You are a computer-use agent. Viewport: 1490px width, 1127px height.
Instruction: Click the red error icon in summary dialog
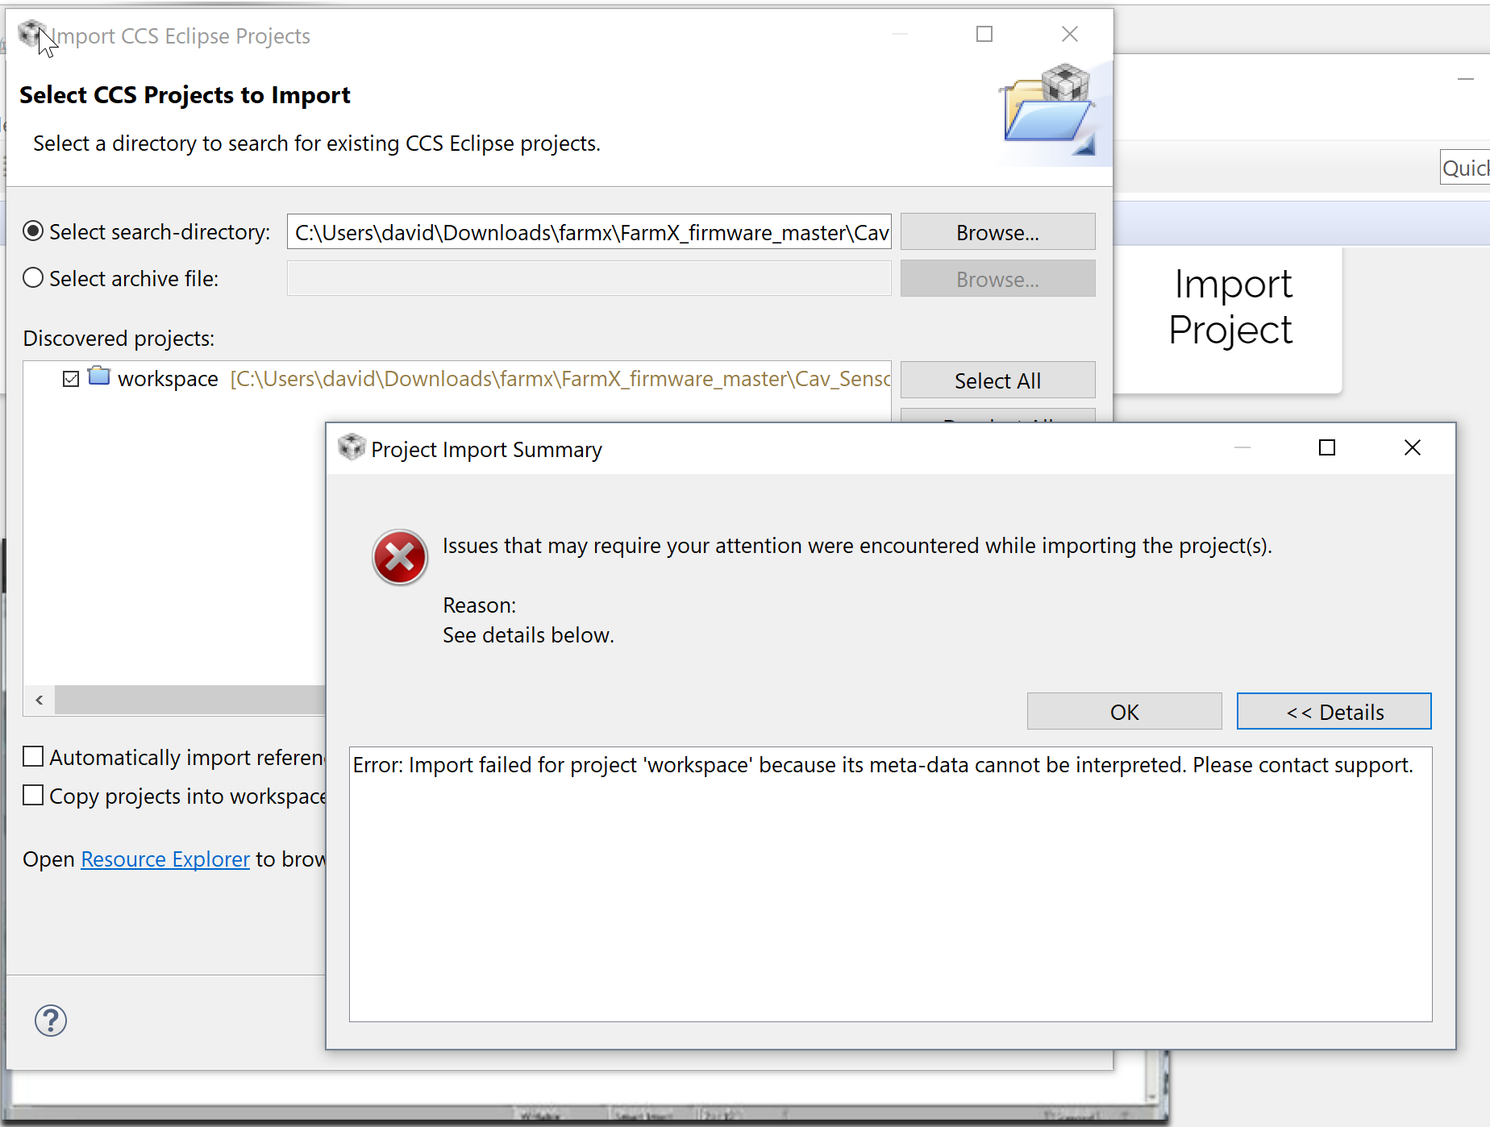pos(399,557)
